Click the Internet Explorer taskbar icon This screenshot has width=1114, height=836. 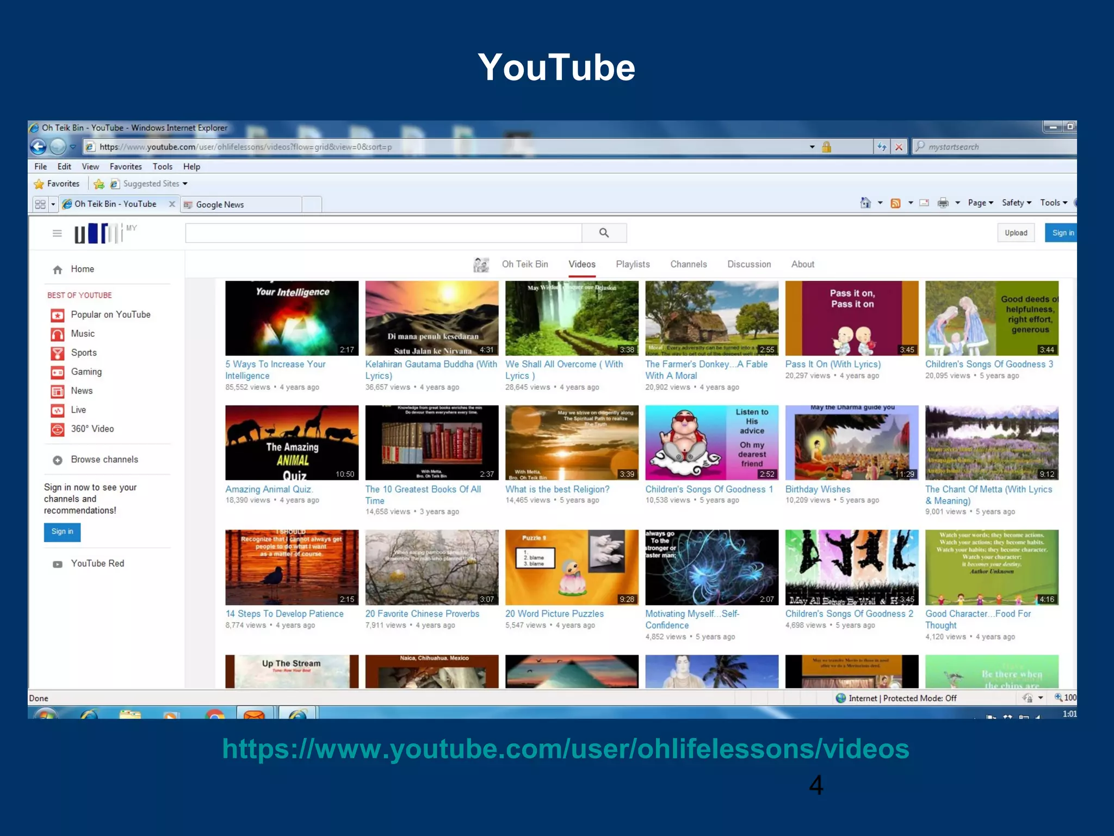pyautogui.click(x=89, y=714)
